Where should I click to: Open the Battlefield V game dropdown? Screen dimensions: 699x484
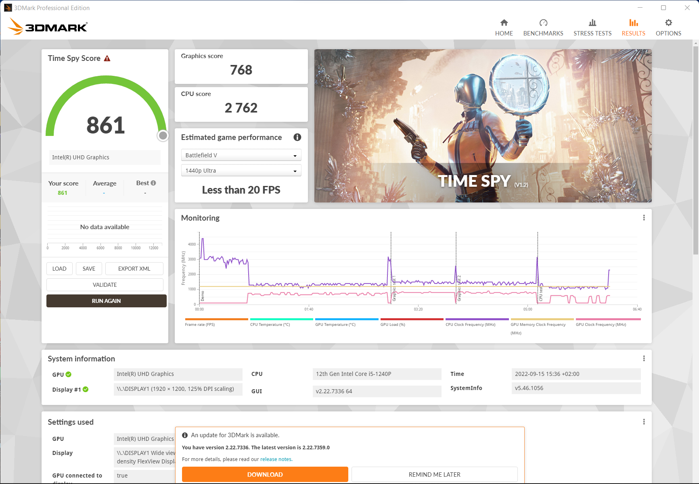pos(241,155)
